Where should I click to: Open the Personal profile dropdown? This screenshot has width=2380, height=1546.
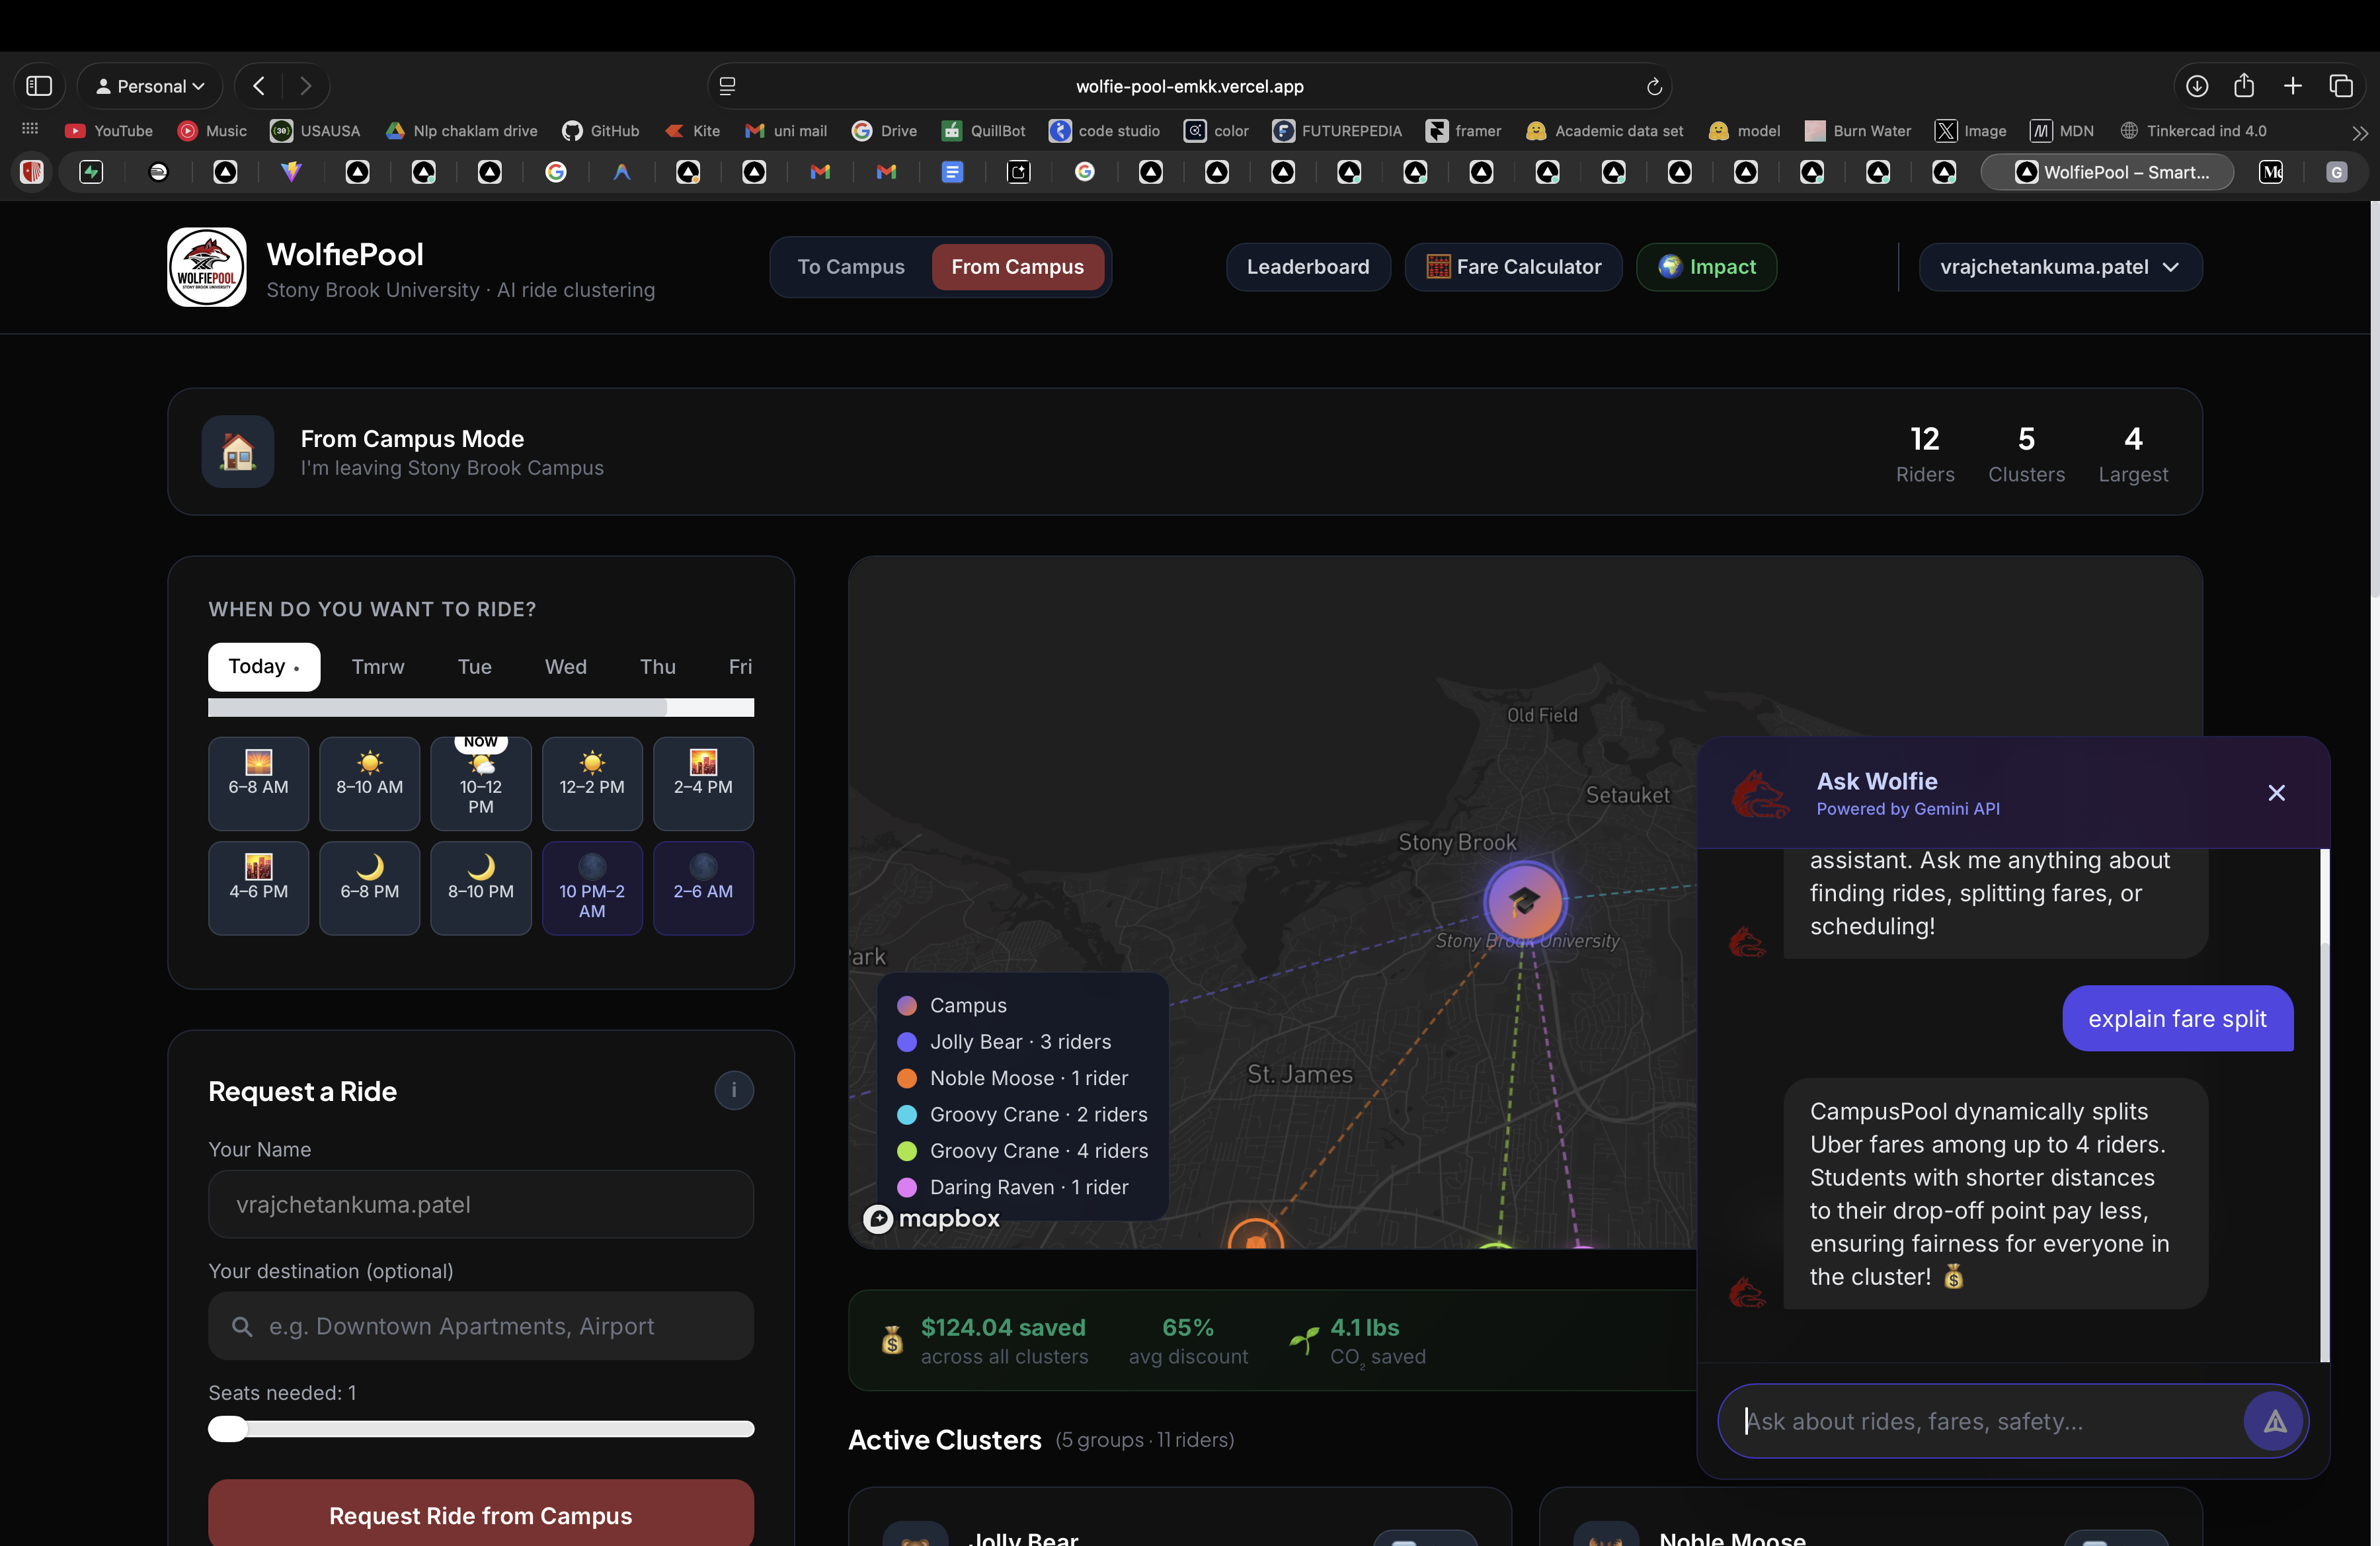[x=150, y=86]
